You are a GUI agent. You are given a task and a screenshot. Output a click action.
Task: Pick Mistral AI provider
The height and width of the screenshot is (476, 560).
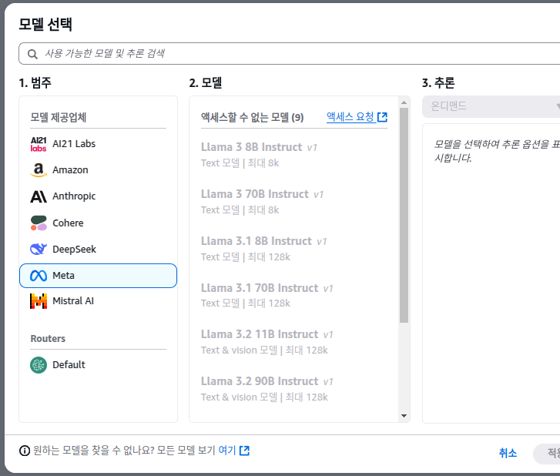99,301
